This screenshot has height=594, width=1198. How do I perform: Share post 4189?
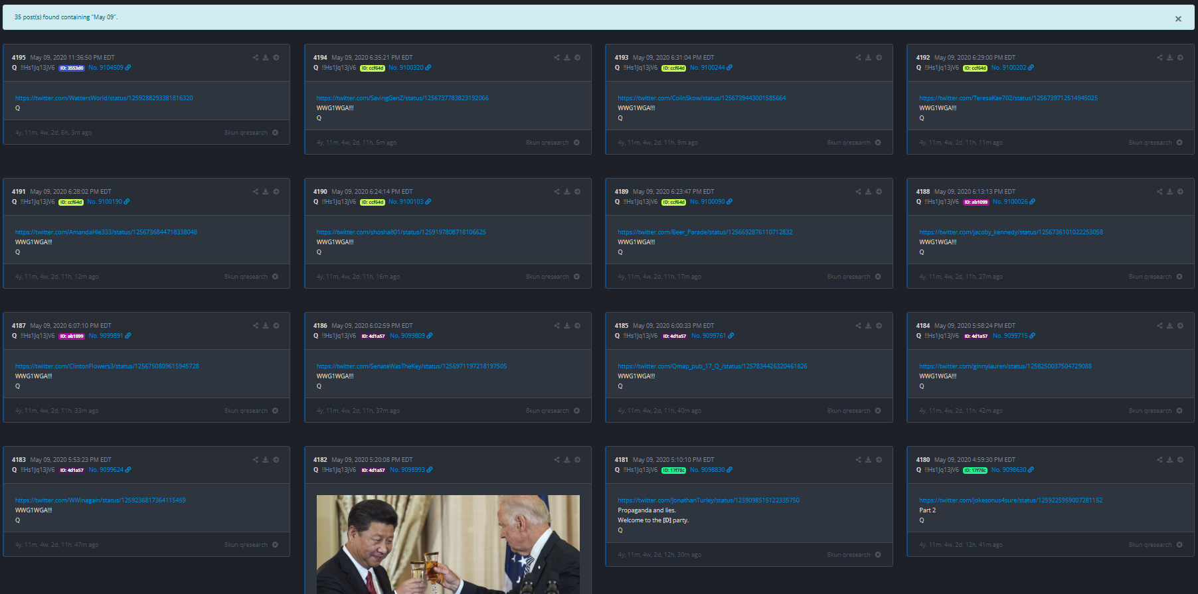[x=859, y=192]
